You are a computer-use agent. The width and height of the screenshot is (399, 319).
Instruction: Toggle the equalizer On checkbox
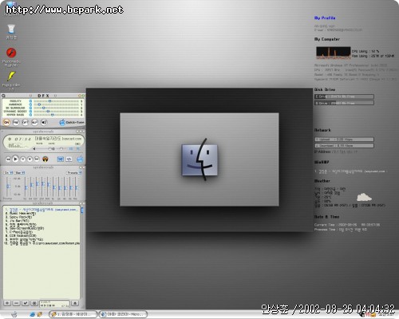tap(9, 173)
